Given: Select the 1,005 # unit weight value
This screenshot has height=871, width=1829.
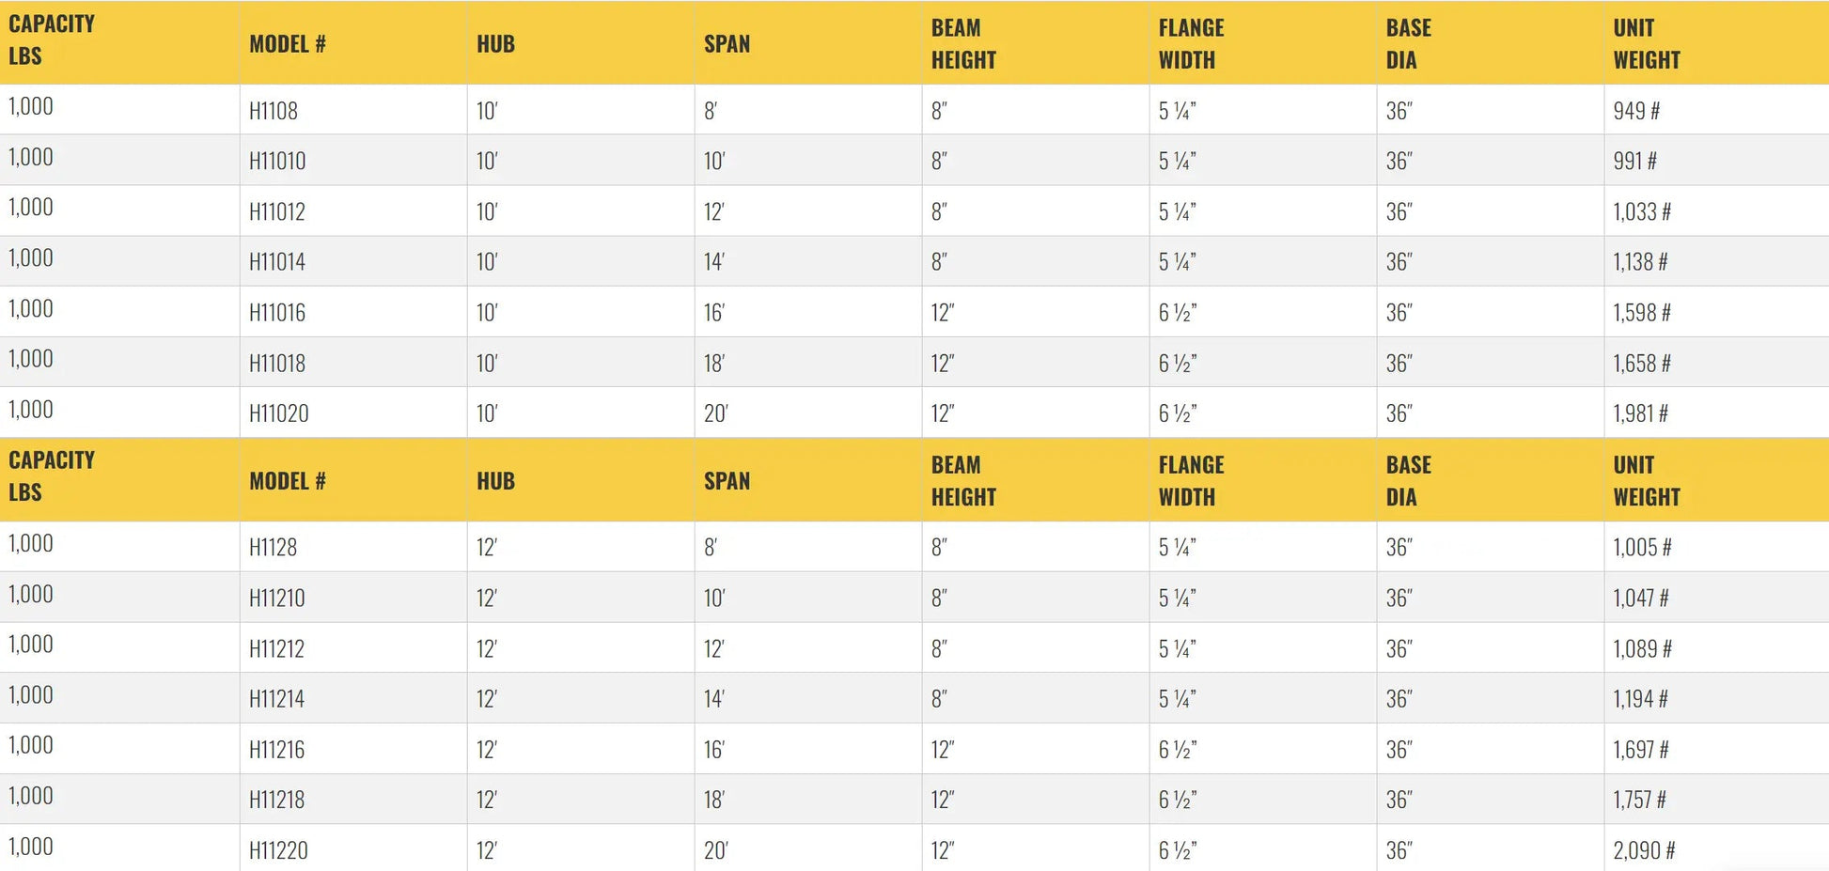Looking at the screenshot, I should click(x=1642, y=547).
